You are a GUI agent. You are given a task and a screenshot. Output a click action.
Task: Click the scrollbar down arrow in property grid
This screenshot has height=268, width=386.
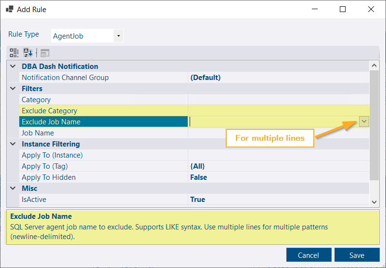point(374,202)
